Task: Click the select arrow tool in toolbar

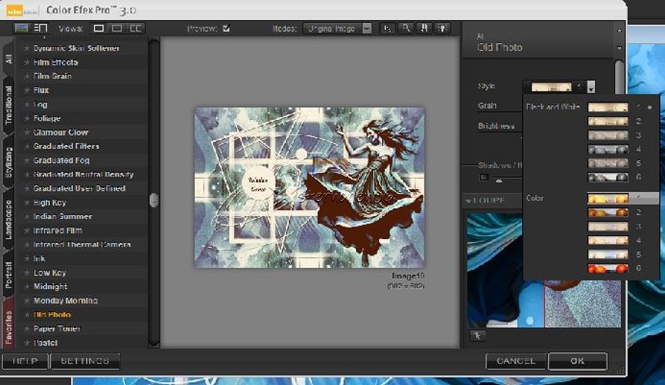Action: tap(387, 28)
